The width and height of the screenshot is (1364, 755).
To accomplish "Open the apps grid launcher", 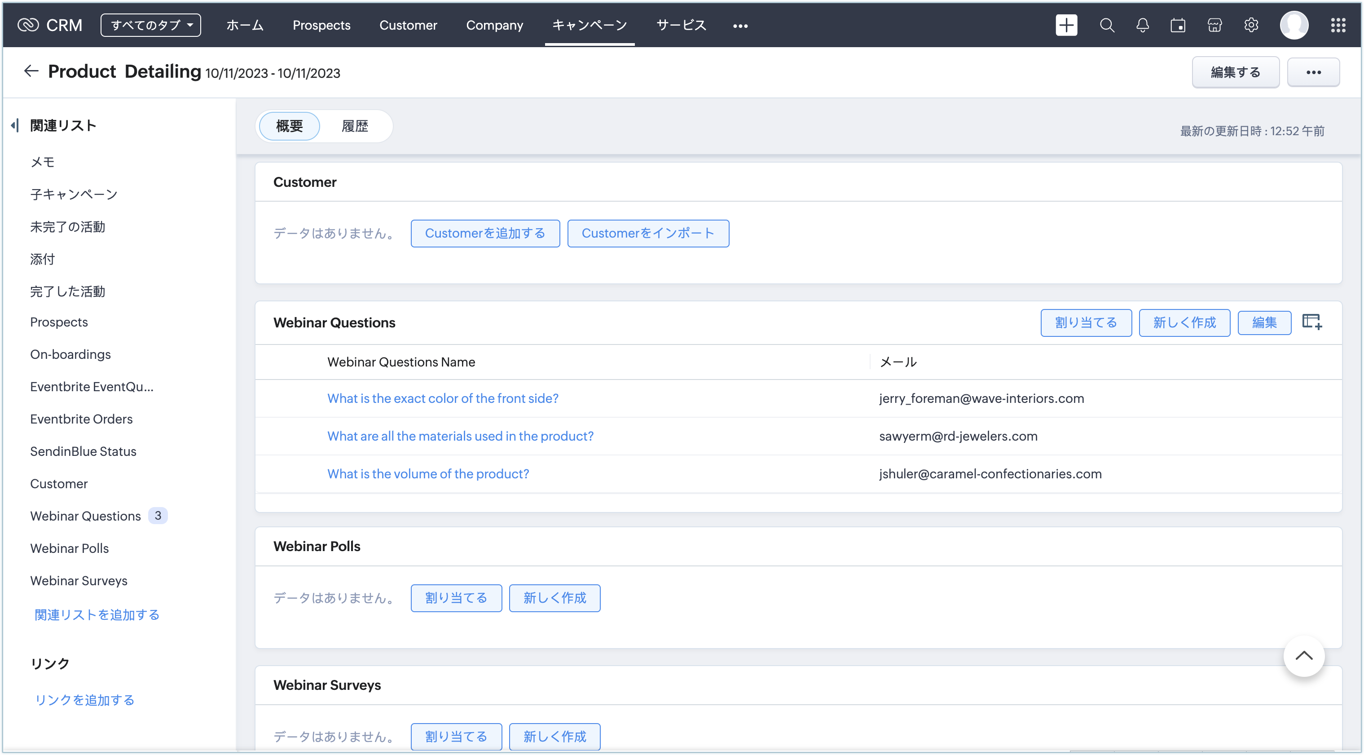I will point(1338,25).
